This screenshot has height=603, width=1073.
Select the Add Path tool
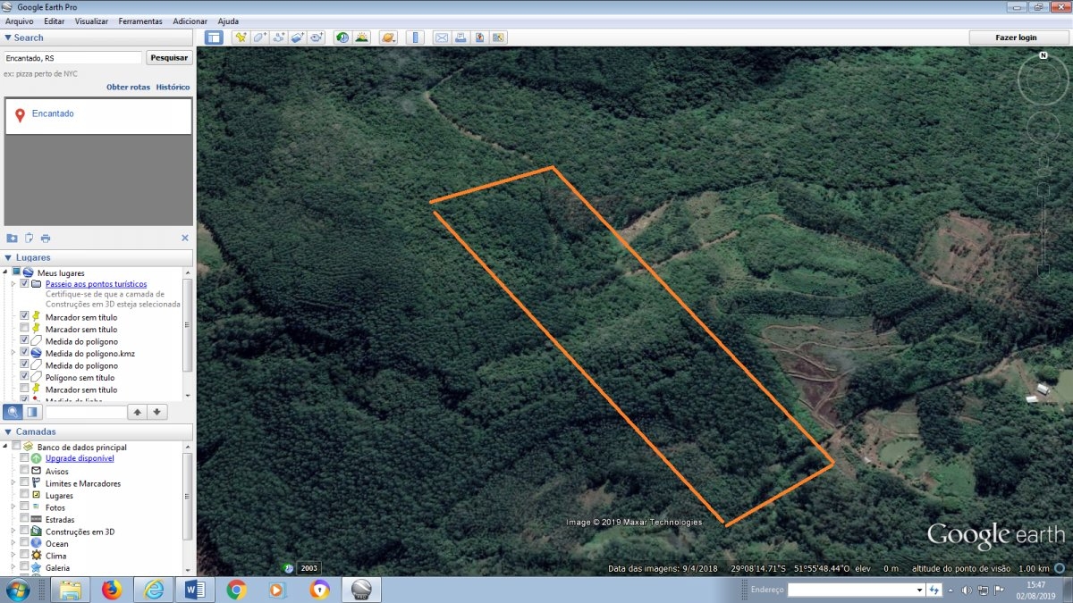(x=278, y=38)
